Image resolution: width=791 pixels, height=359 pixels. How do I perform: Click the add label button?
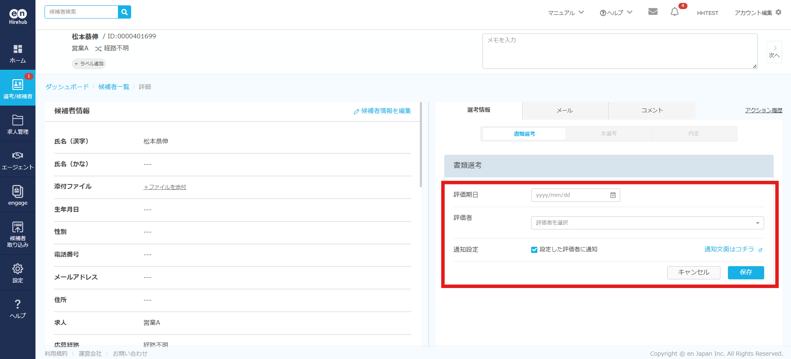coord(89,64)
